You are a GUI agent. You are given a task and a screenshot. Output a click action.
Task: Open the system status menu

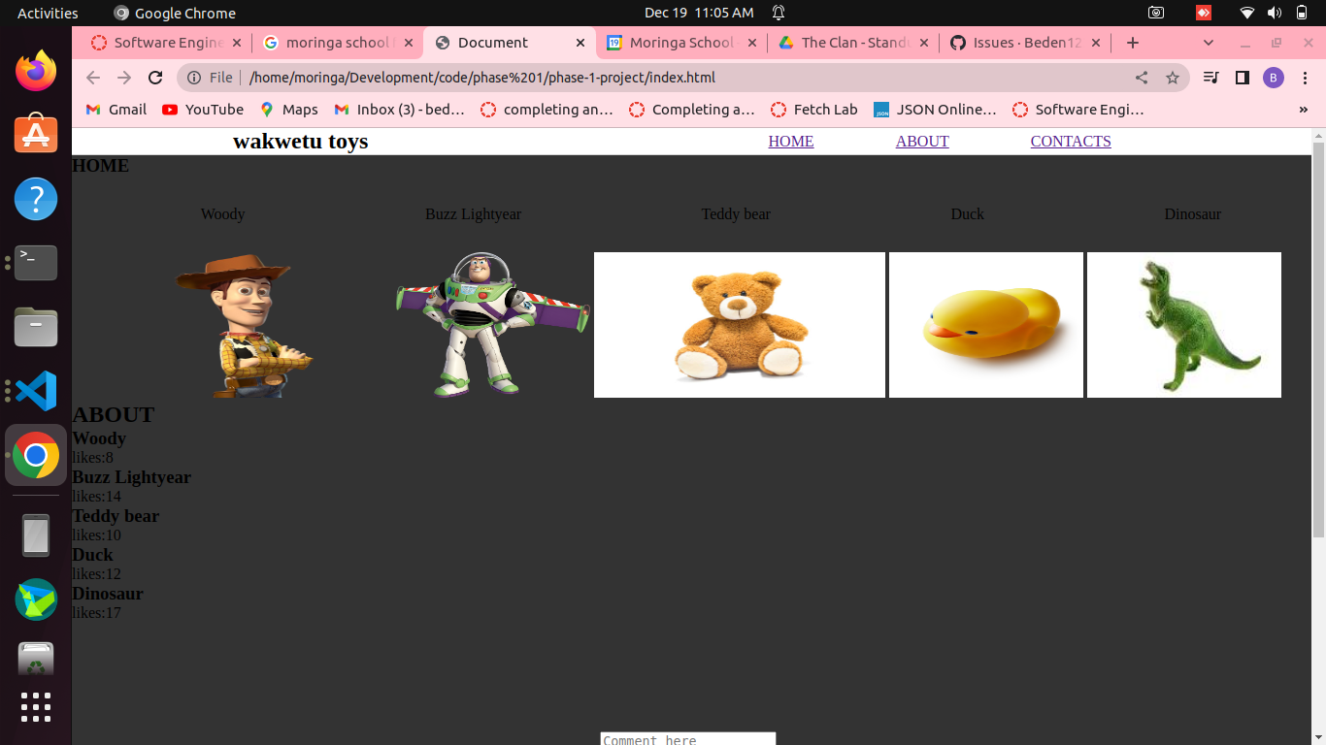click(1274, 13)
